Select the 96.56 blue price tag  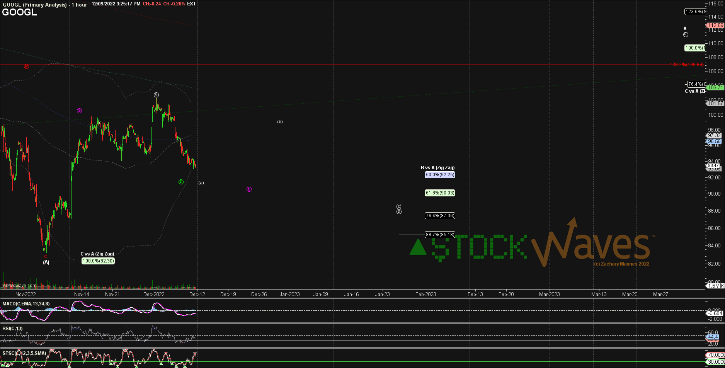(714, 141)
